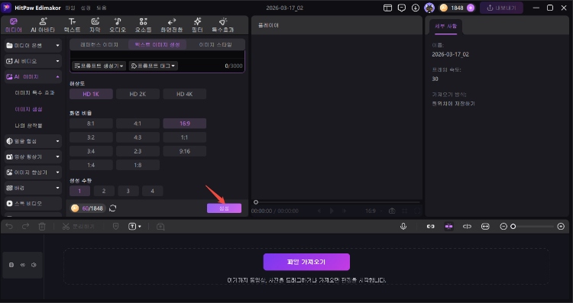
Task: Open the Elements (요소들) tool tab
Action: pos(144,25)
